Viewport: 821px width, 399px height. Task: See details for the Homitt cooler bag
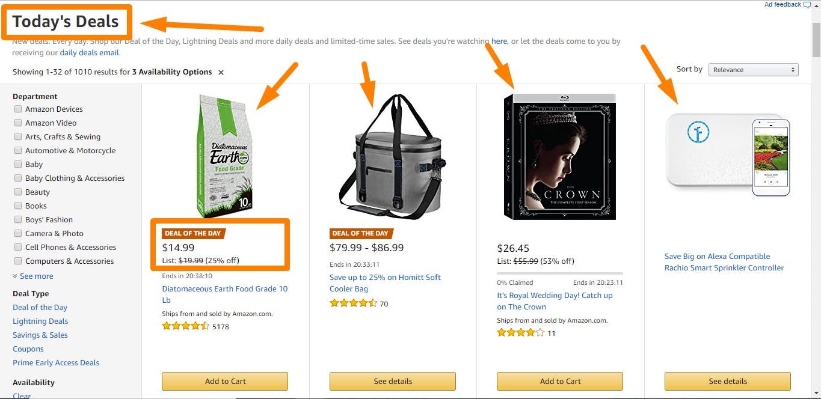(392, 381)
